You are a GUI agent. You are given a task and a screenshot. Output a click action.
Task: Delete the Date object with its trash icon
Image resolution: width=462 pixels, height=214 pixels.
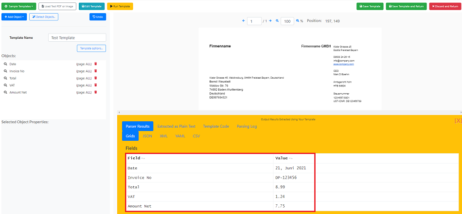pos(95,64)
